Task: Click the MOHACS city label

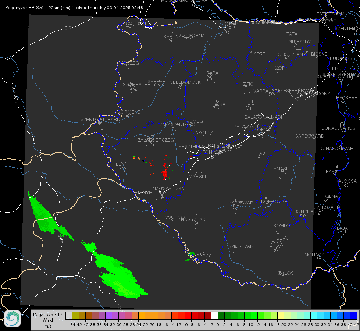Action: (314, 255)
